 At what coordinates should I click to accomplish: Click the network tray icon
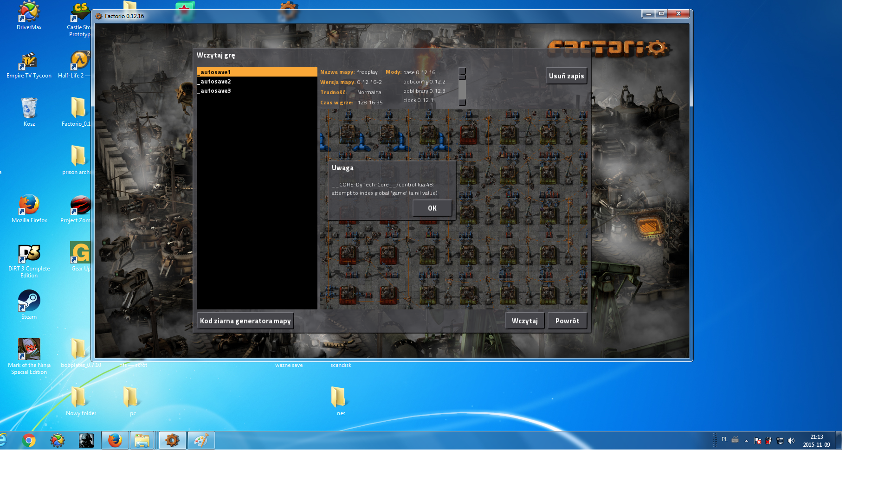click(x=780, y=441)
